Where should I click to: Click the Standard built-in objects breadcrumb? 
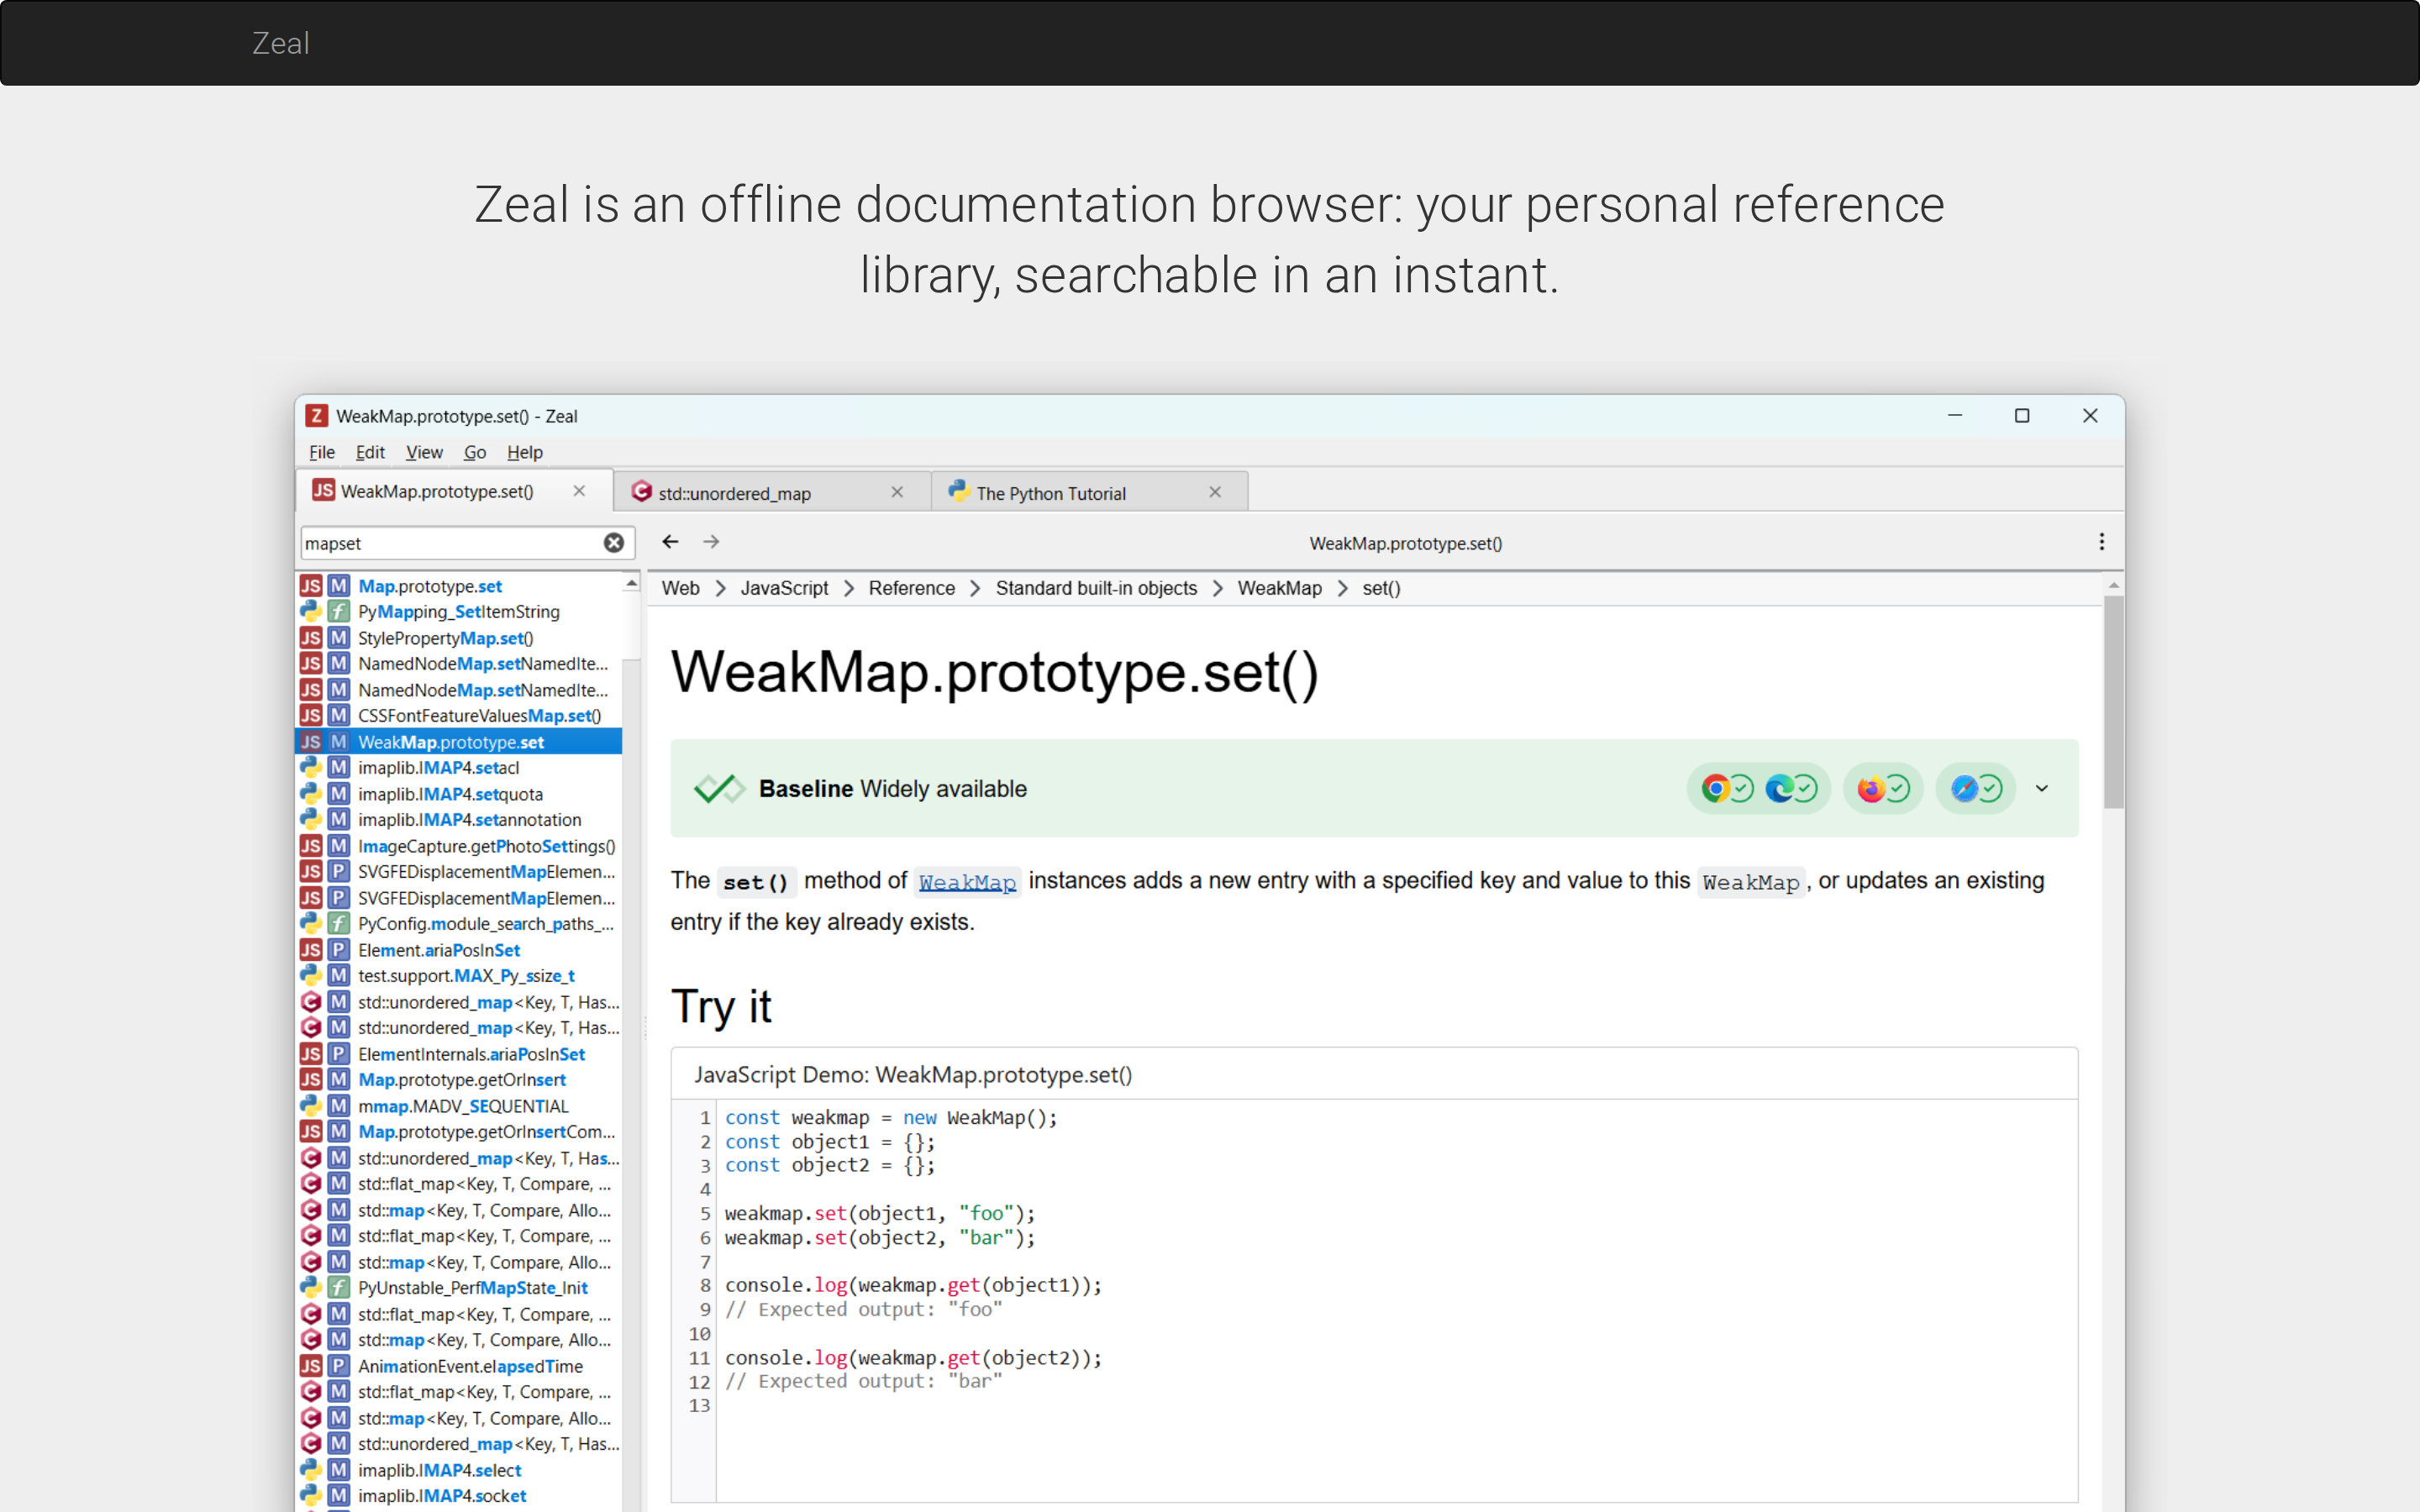1096,588
